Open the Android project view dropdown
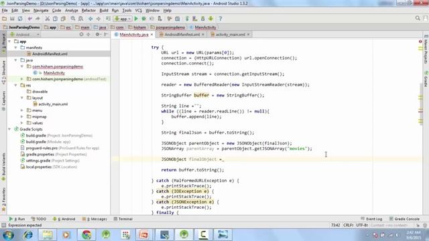 (x=25, y=34)
